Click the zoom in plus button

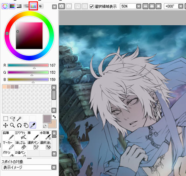[x=152, y=6]
